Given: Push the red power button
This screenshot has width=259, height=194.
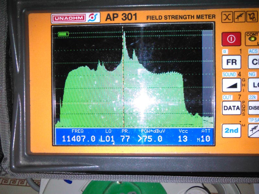Looking at the screenshot, I should coord(231,39).
